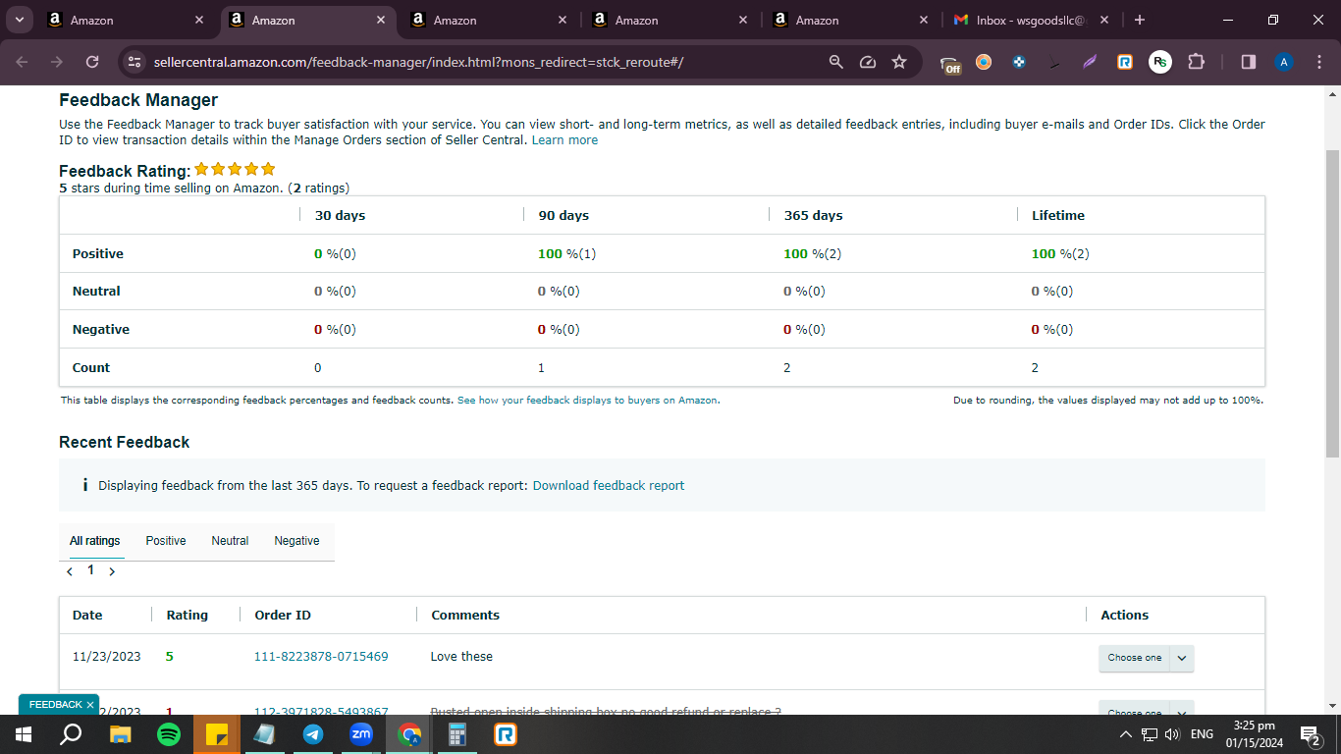Close the Gmail Inbox tab
The height and width of the screenshot is (754, 1341).
coord(1104,20)
